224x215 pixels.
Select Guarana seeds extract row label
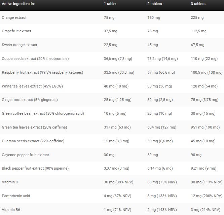[x=33, y=141]
